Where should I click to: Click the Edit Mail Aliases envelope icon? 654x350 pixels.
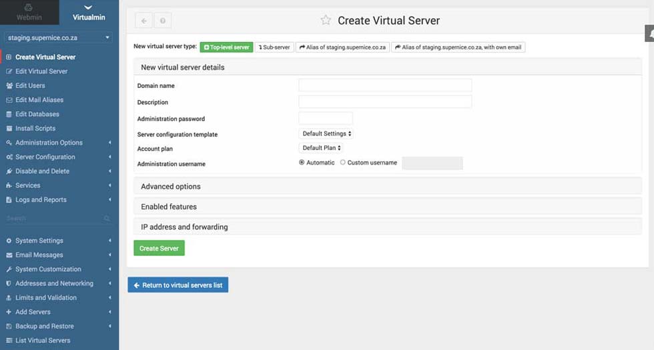point(9,100)
